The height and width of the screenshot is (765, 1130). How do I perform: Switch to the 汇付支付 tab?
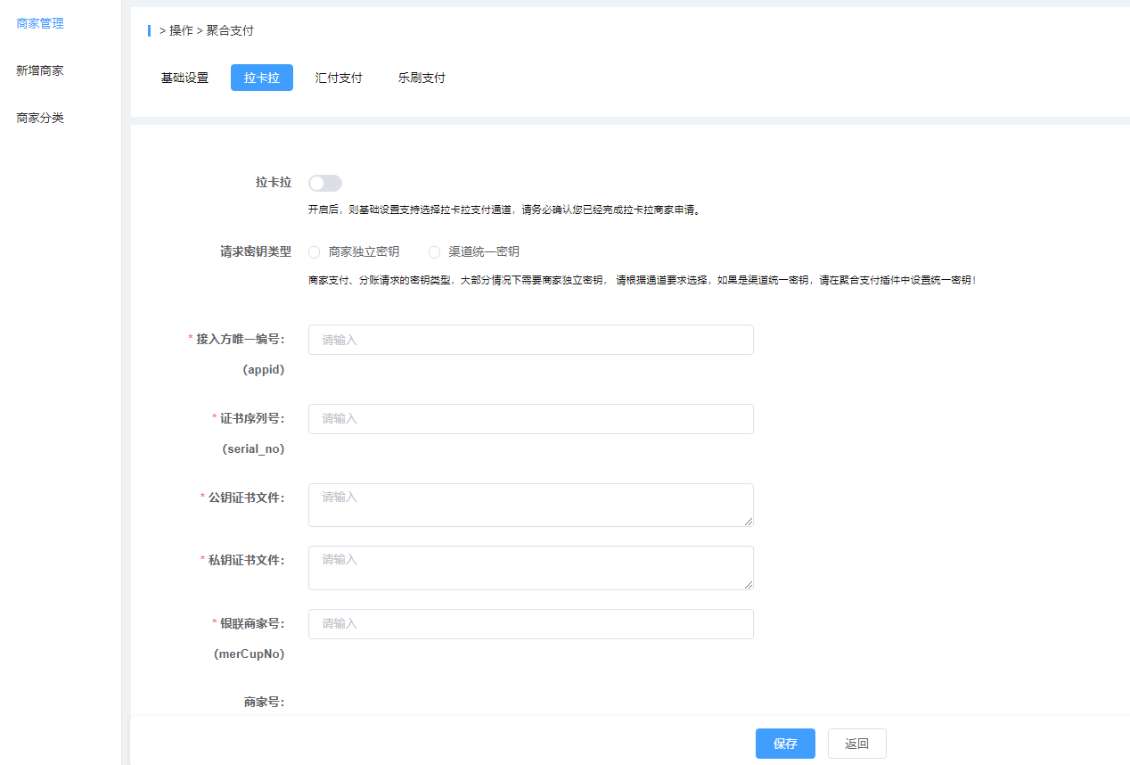tap(339, 78)
